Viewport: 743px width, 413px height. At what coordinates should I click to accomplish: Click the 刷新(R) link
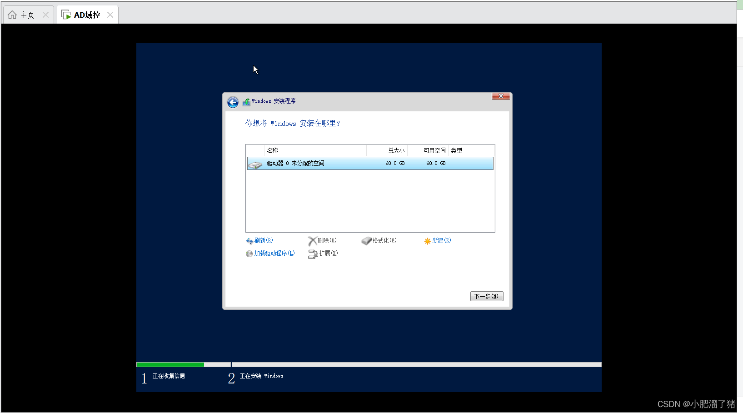(x=264, y=241)
